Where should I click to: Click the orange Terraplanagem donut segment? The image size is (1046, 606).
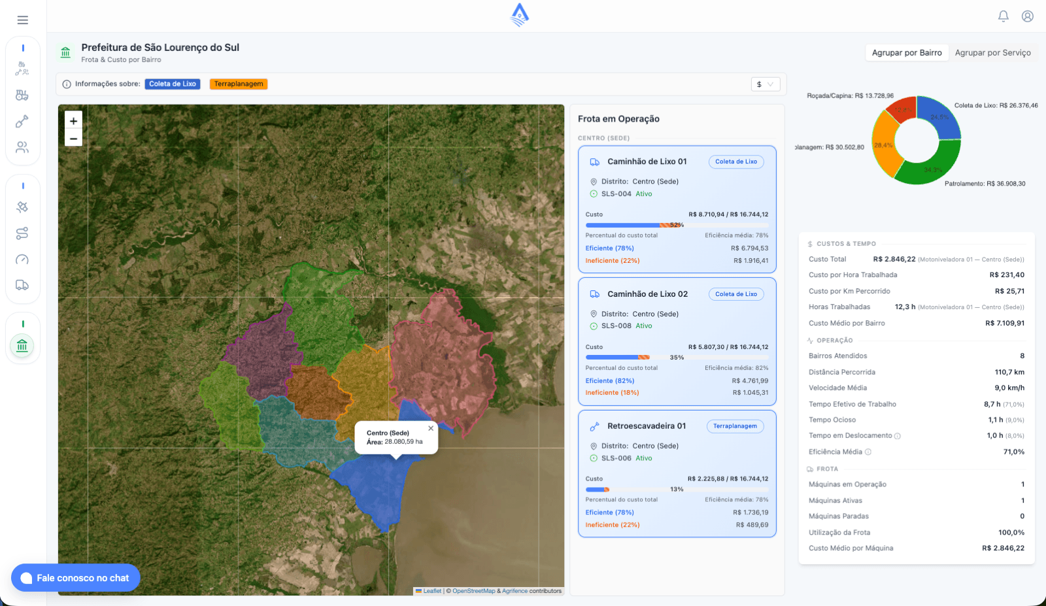(883, 145)
